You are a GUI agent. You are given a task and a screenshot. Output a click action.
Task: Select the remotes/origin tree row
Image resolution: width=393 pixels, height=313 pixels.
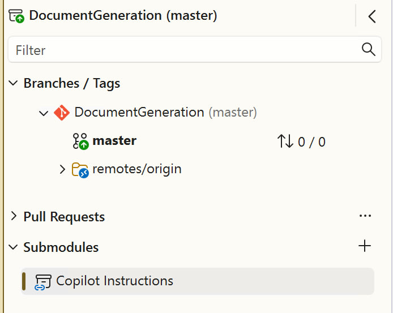[x=198, y=169]
